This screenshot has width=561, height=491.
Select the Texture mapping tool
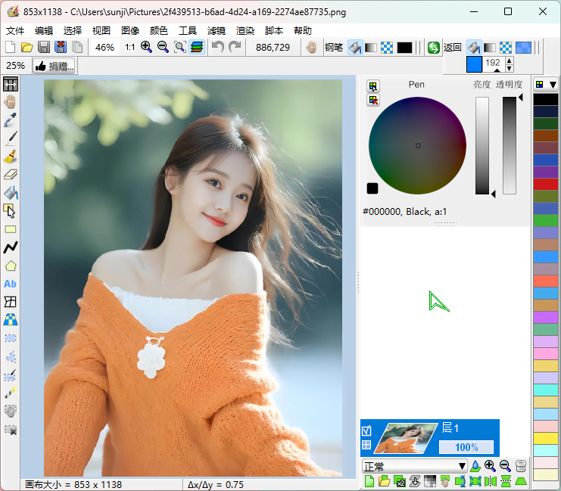[11, 320]
